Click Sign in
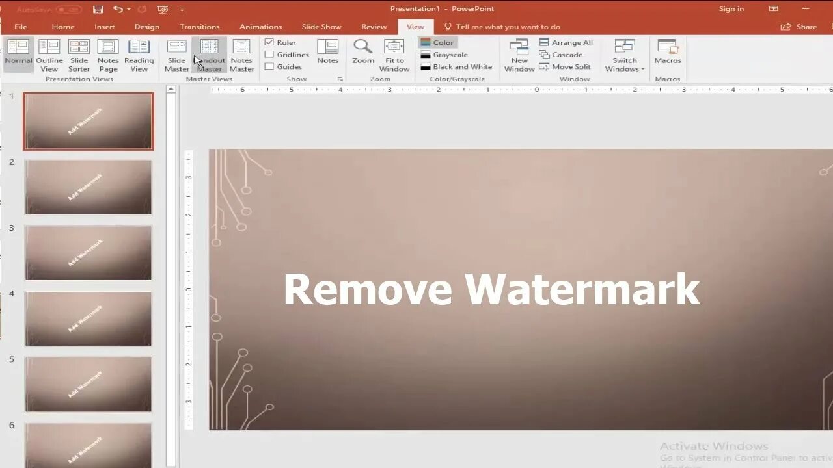The width and height of the screenshot is (833, 468). [x=731, y=9]
